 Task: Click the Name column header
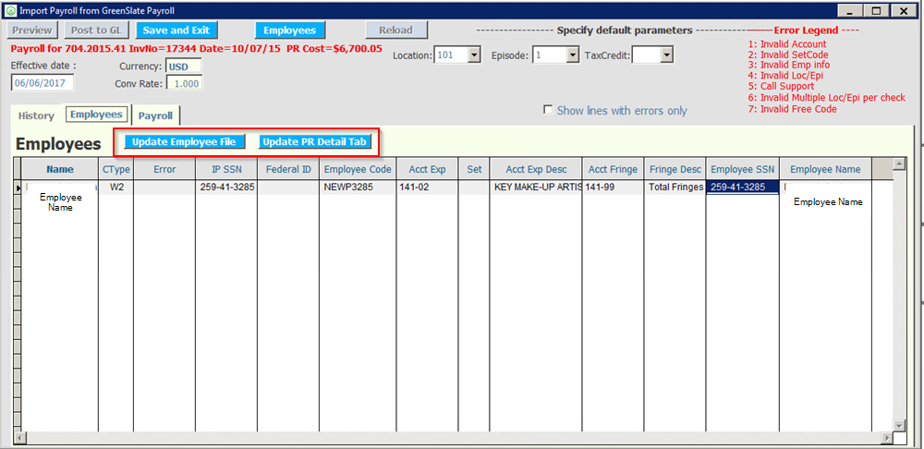[x=60, y=169]
